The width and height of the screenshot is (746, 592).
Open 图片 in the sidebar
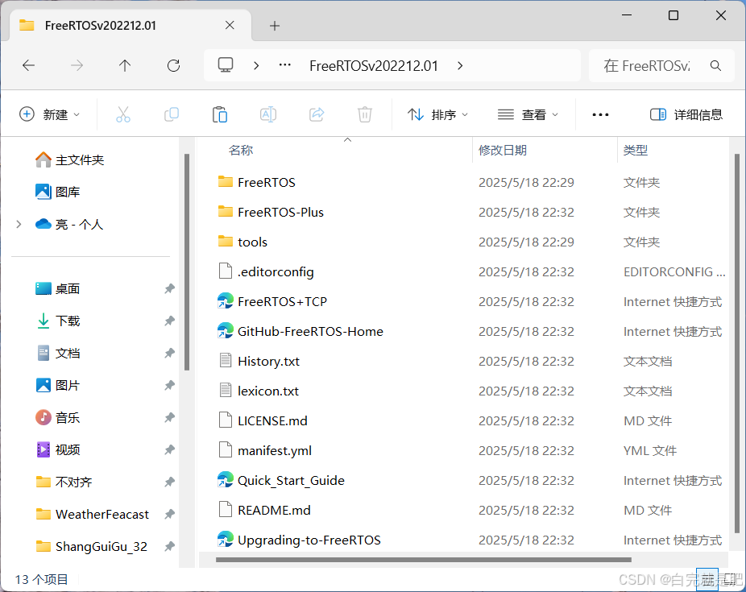tap(57, 385)
